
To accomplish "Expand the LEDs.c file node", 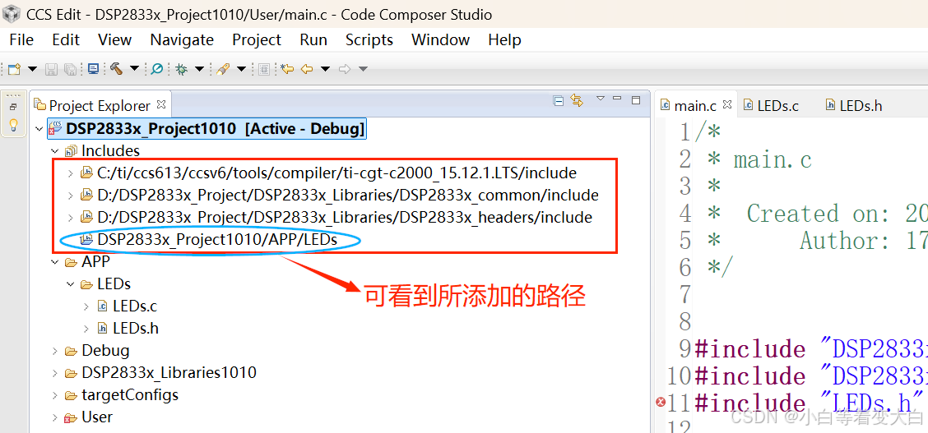I will click(86, 306).
